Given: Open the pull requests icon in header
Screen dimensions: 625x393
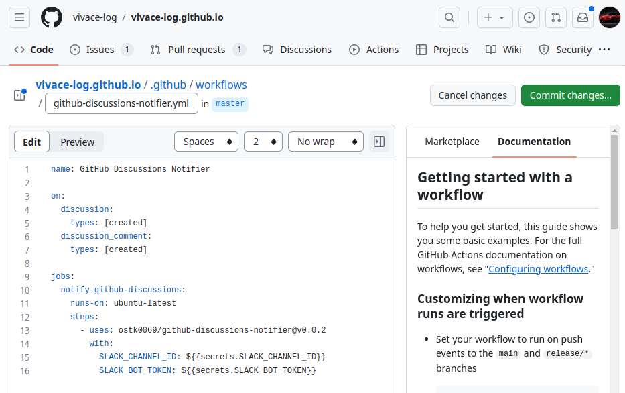Looking at the screenshot, I should 556,17.
